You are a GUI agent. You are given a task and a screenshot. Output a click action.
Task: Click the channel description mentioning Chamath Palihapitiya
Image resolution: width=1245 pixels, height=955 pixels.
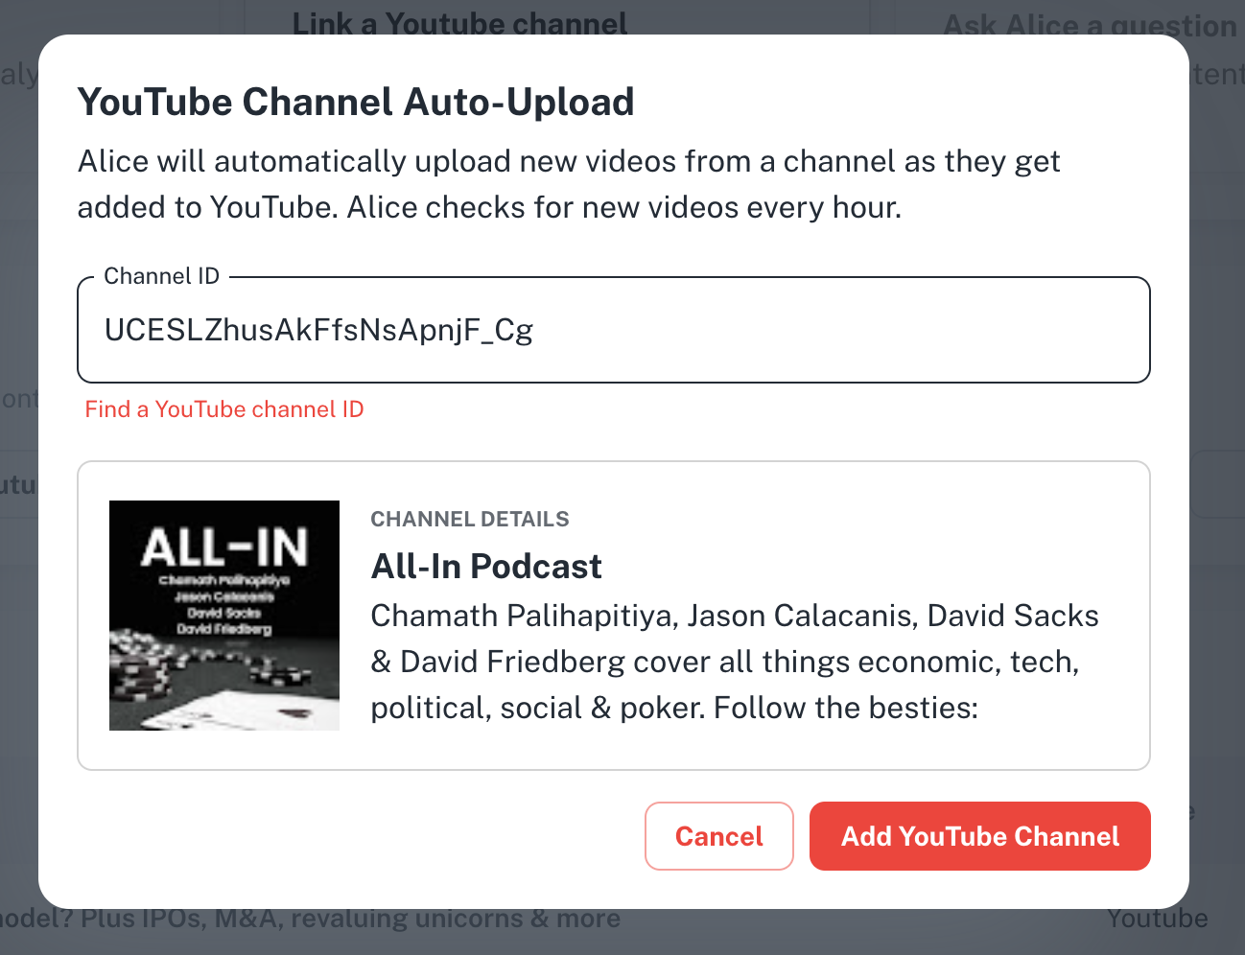tap(735, 662)
